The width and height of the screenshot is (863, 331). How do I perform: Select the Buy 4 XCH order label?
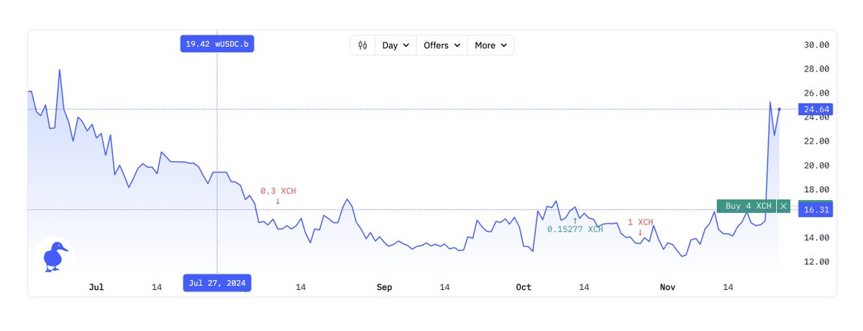pyautogui.click(x=747, y=206)
